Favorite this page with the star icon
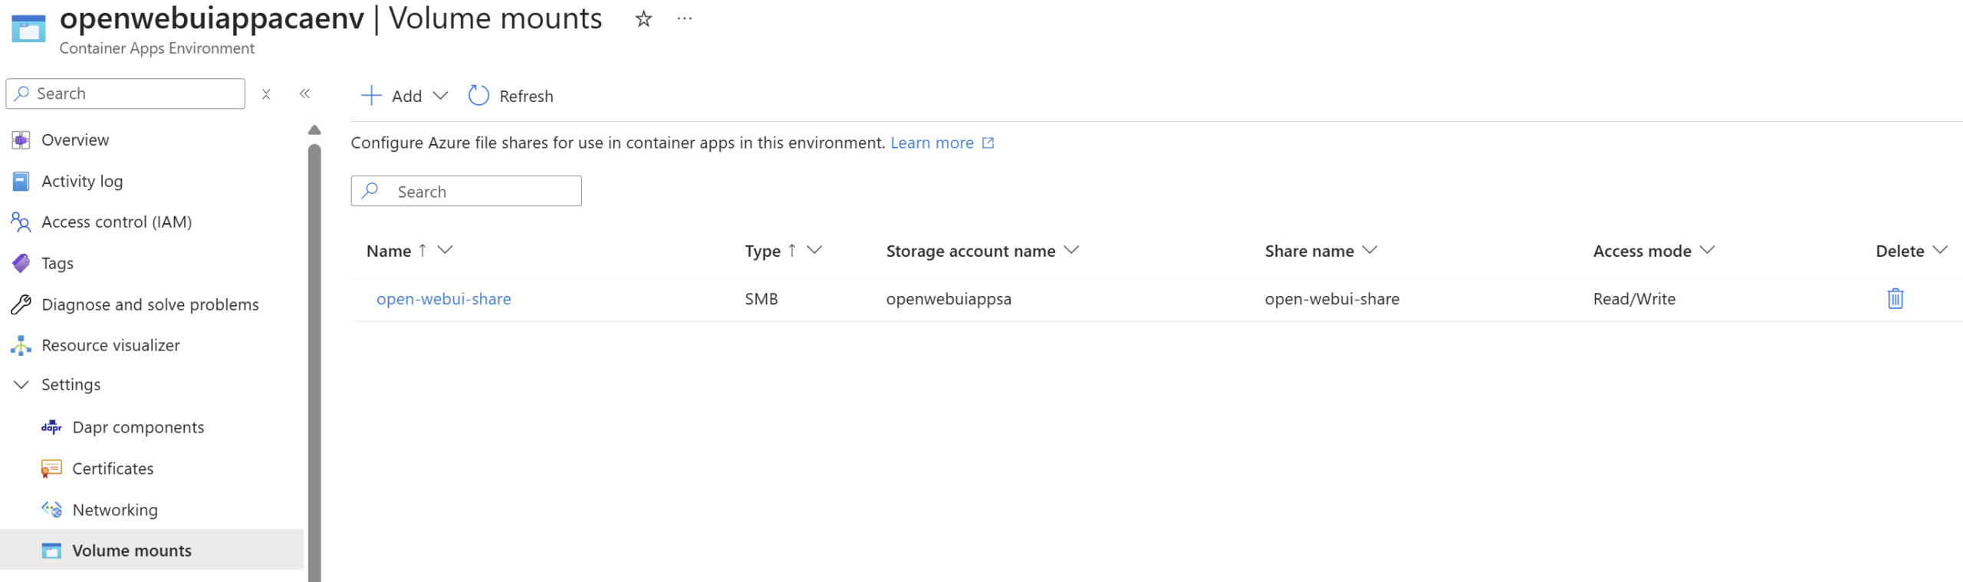1963x582 pixels. pos(643,19)
